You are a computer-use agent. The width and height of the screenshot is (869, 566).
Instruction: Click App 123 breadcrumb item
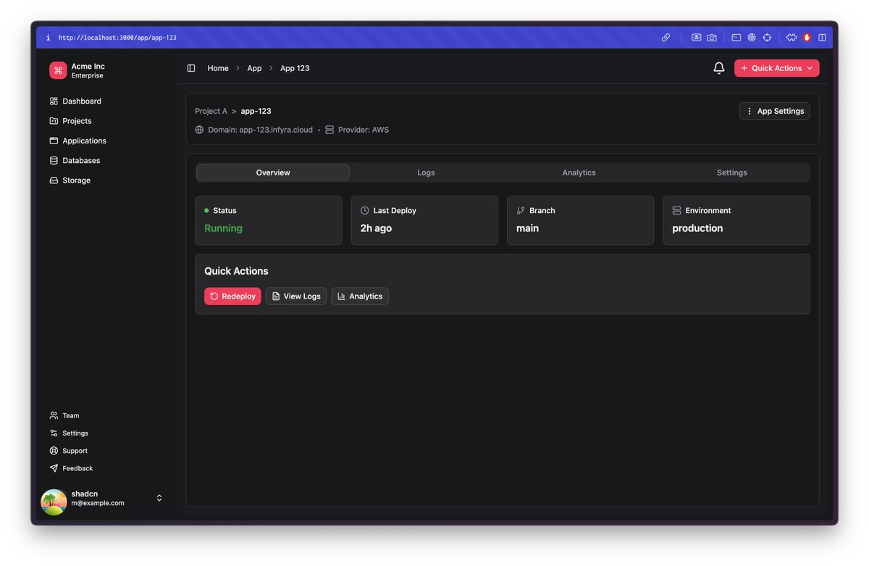(x=295, y=68)
